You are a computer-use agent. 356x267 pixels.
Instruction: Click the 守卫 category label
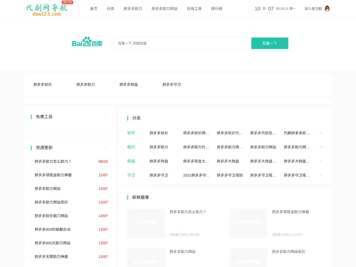click(x=131, y=175)
